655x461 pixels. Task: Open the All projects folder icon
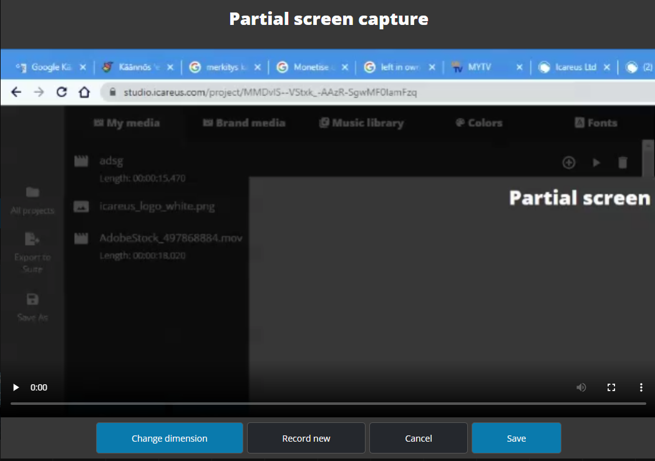tap(32, 193)
